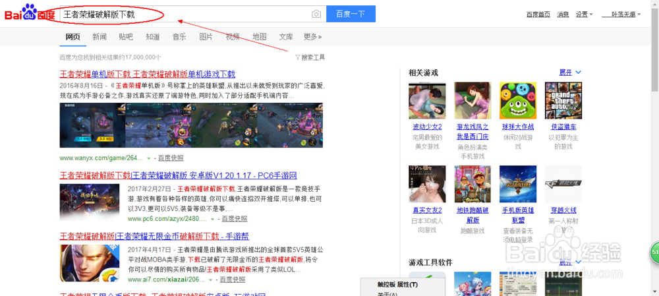Viewport: 659px width, 296px height.
Task: Click 波动少女2 game icon
Action: coord(427,100)
